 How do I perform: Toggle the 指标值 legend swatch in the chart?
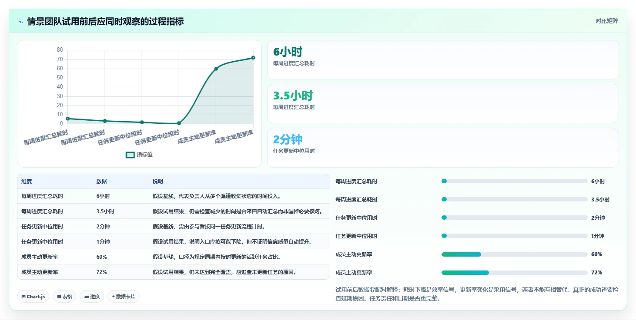tap(130, 155)
